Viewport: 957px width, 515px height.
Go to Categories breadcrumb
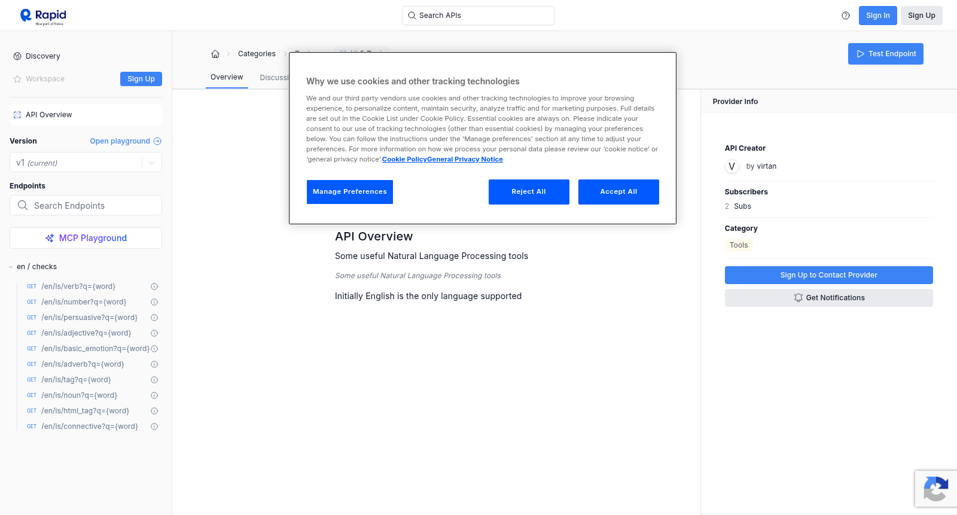pos(257,54)
